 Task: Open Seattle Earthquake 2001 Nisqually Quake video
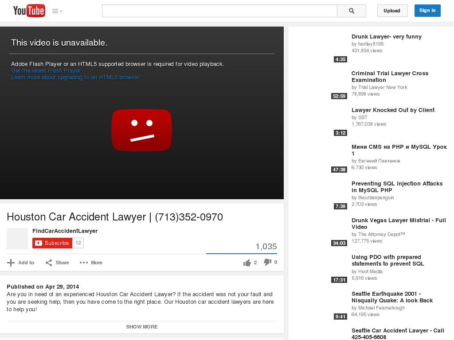click(392, 297)
